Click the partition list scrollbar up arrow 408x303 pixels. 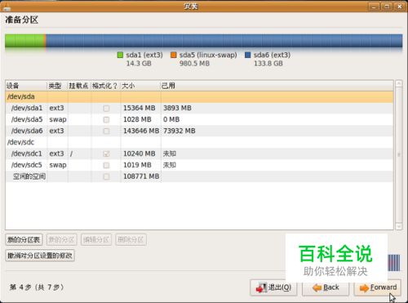(399, 83)
